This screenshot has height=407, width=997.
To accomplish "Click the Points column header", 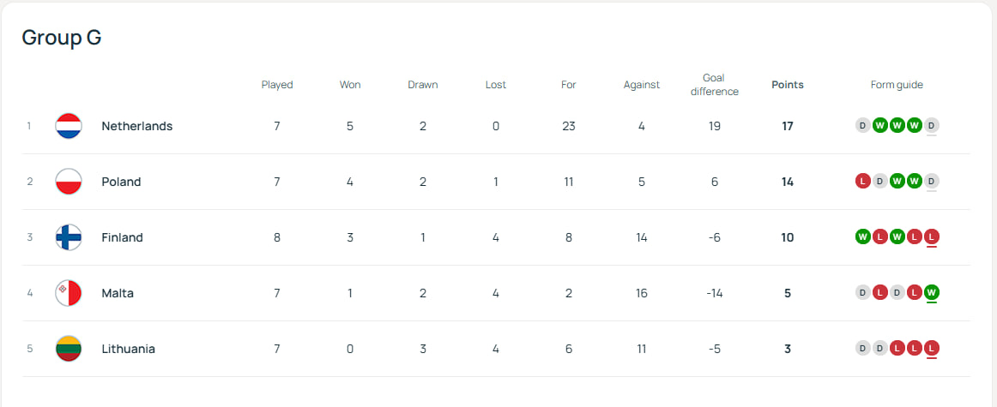I will 787,85.
